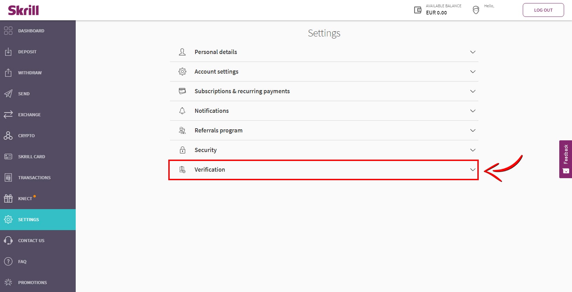Viewport: 572px width, 292px height.
Task: Click Verification label
Action: [x=210, y=170]
